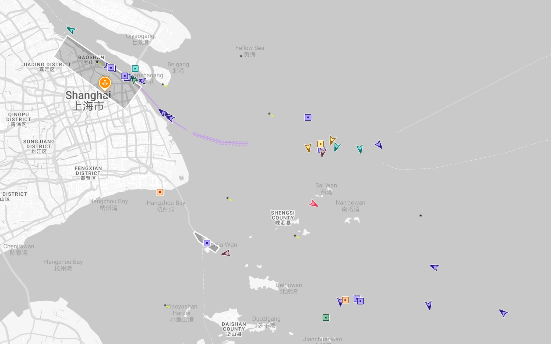The height and width of the screenshot is (344, 551).
Task: Select the isolated purple square vessel in Yellow Sea
Action: click(x=308, y=117)
